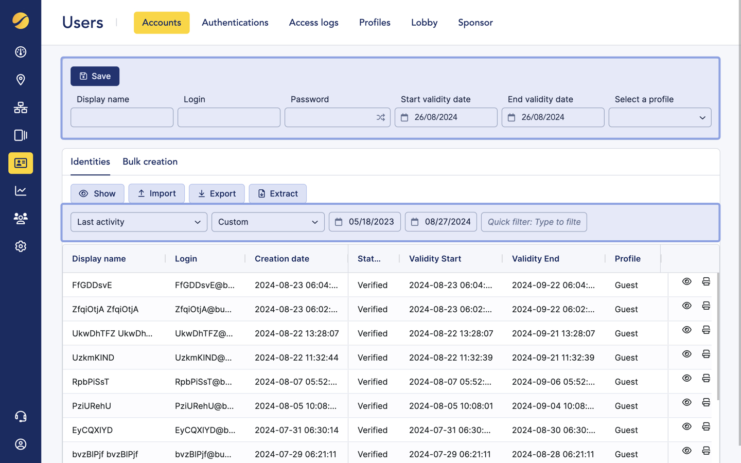This screenshot has width=741, height=463.
Task: Expand the Select a profile dropdown
Action: (x=660, y=117)
